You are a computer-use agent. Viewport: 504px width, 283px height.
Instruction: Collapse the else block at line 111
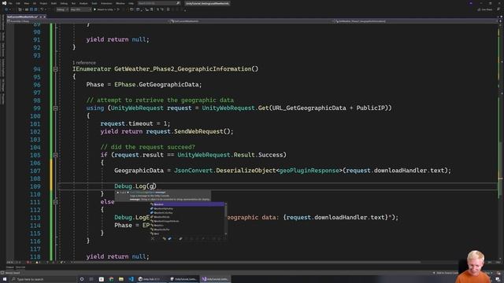pyautogui.click(x=55, y=202)
